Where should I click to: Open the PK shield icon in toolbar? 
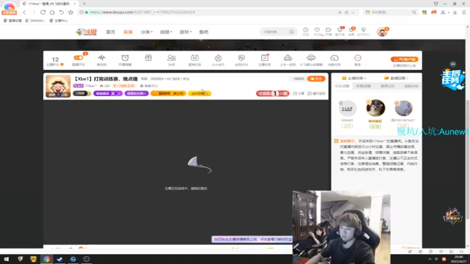point(241,57)
